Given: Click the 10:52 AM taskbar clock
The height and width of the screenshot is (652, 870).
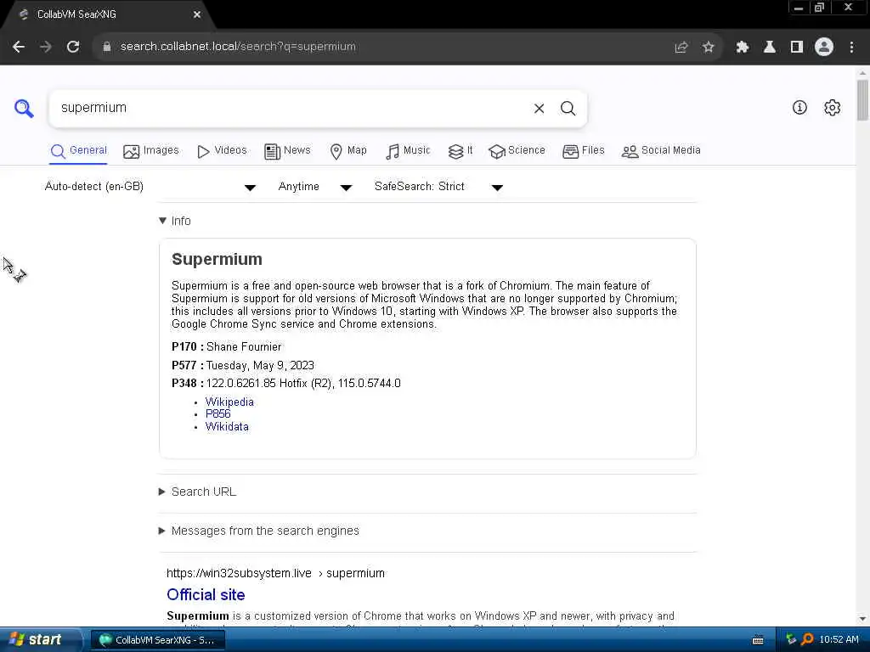Looking at the screenshot, I should tap(839, 640).
